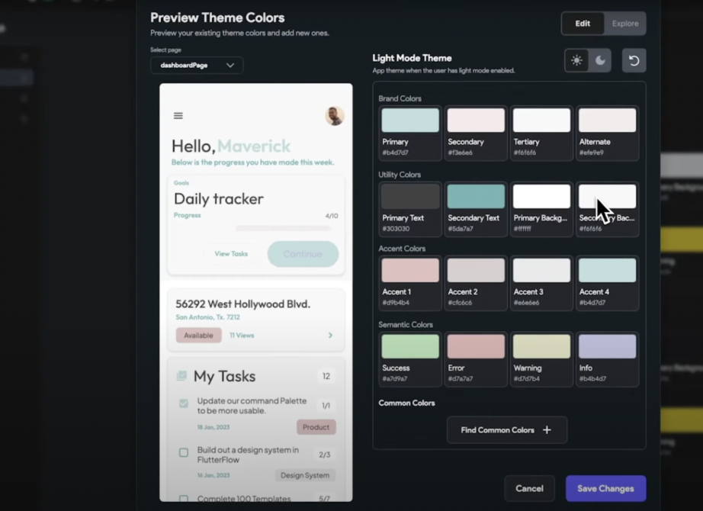
Task: Click the clipboard icon beside My Tasks
Action: tap(181, 375)
